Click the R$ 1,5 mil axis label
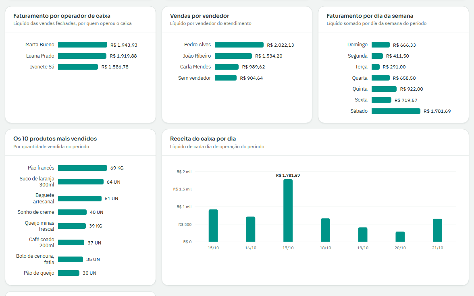474x296 pixels. [182, 189]
